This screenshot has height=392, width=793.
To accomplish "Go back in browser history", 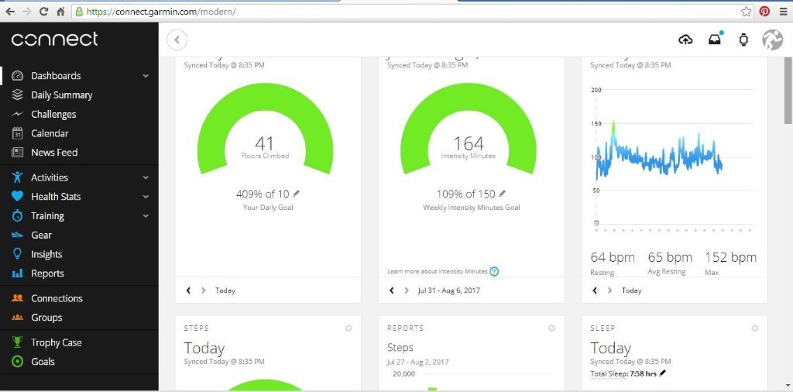I will coord(10,11).
